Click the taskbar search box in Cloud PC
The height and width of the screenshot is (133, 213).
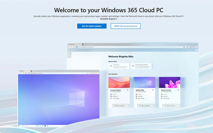(27, 126)
